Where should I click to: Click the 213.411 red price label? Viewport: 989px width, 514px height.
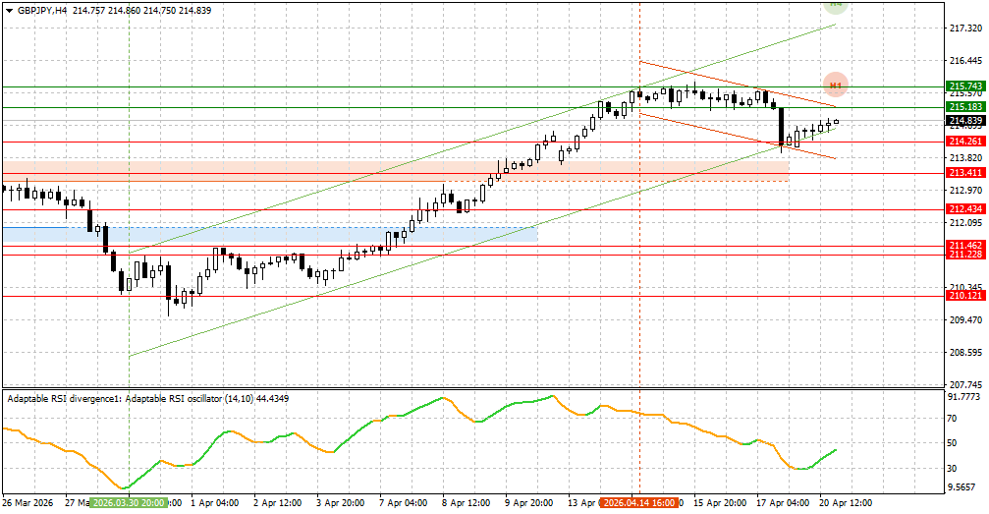pos(965,173)
